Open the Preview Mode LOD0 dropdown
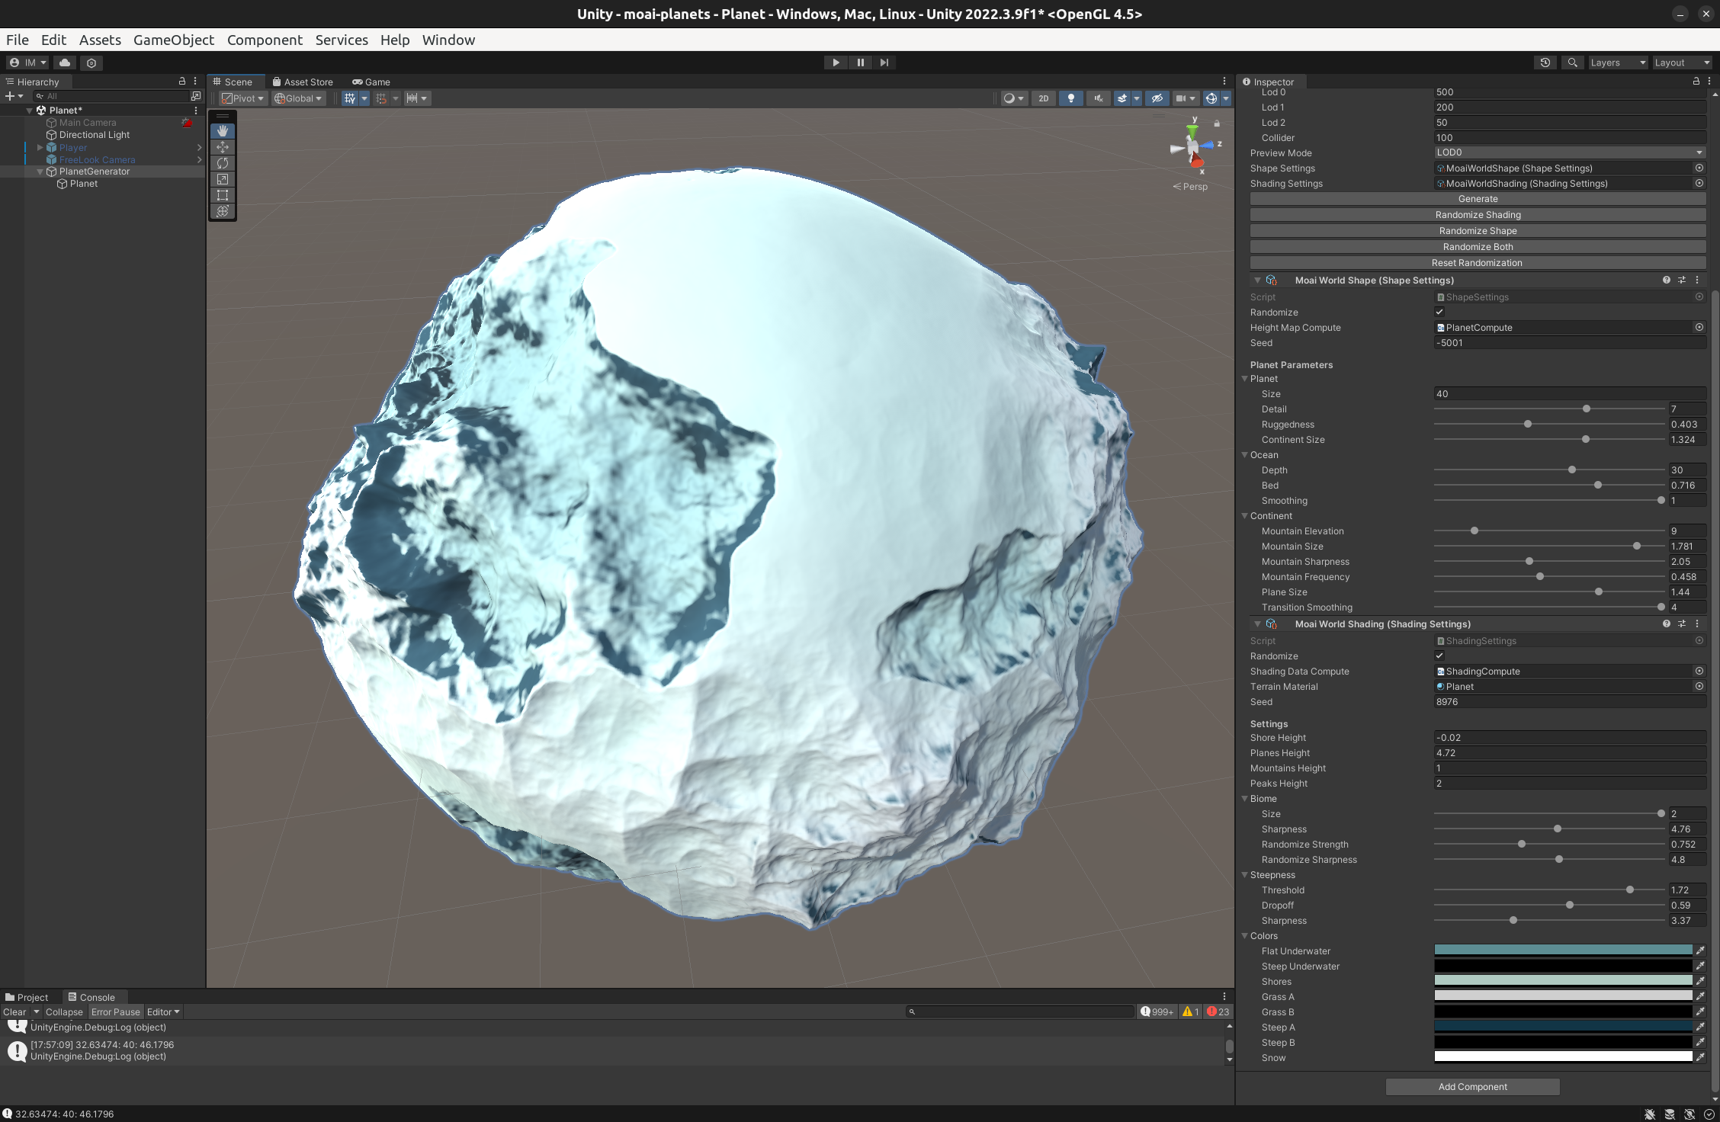 (x=1568, y=152)
